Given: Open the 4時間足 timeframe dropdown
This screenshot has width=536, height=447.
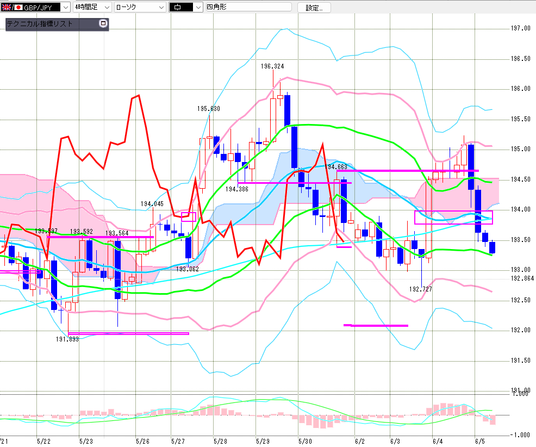Looking at the screenshot, I should [92, 7].
